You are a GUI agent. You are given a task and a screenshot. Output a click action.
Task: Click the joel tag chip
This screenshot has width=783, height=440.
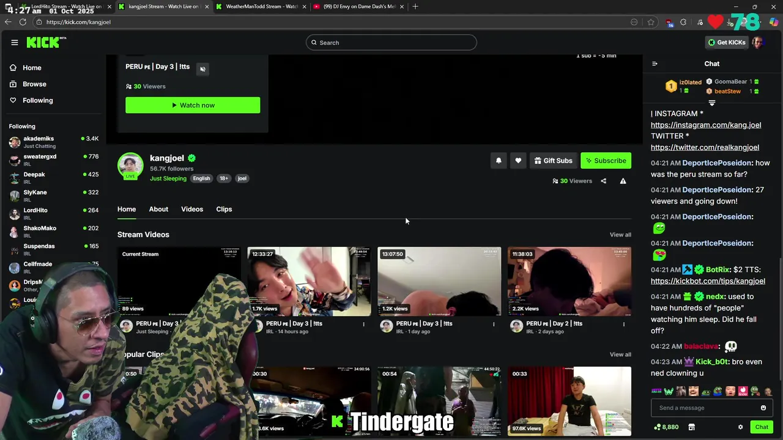[242, 178]
